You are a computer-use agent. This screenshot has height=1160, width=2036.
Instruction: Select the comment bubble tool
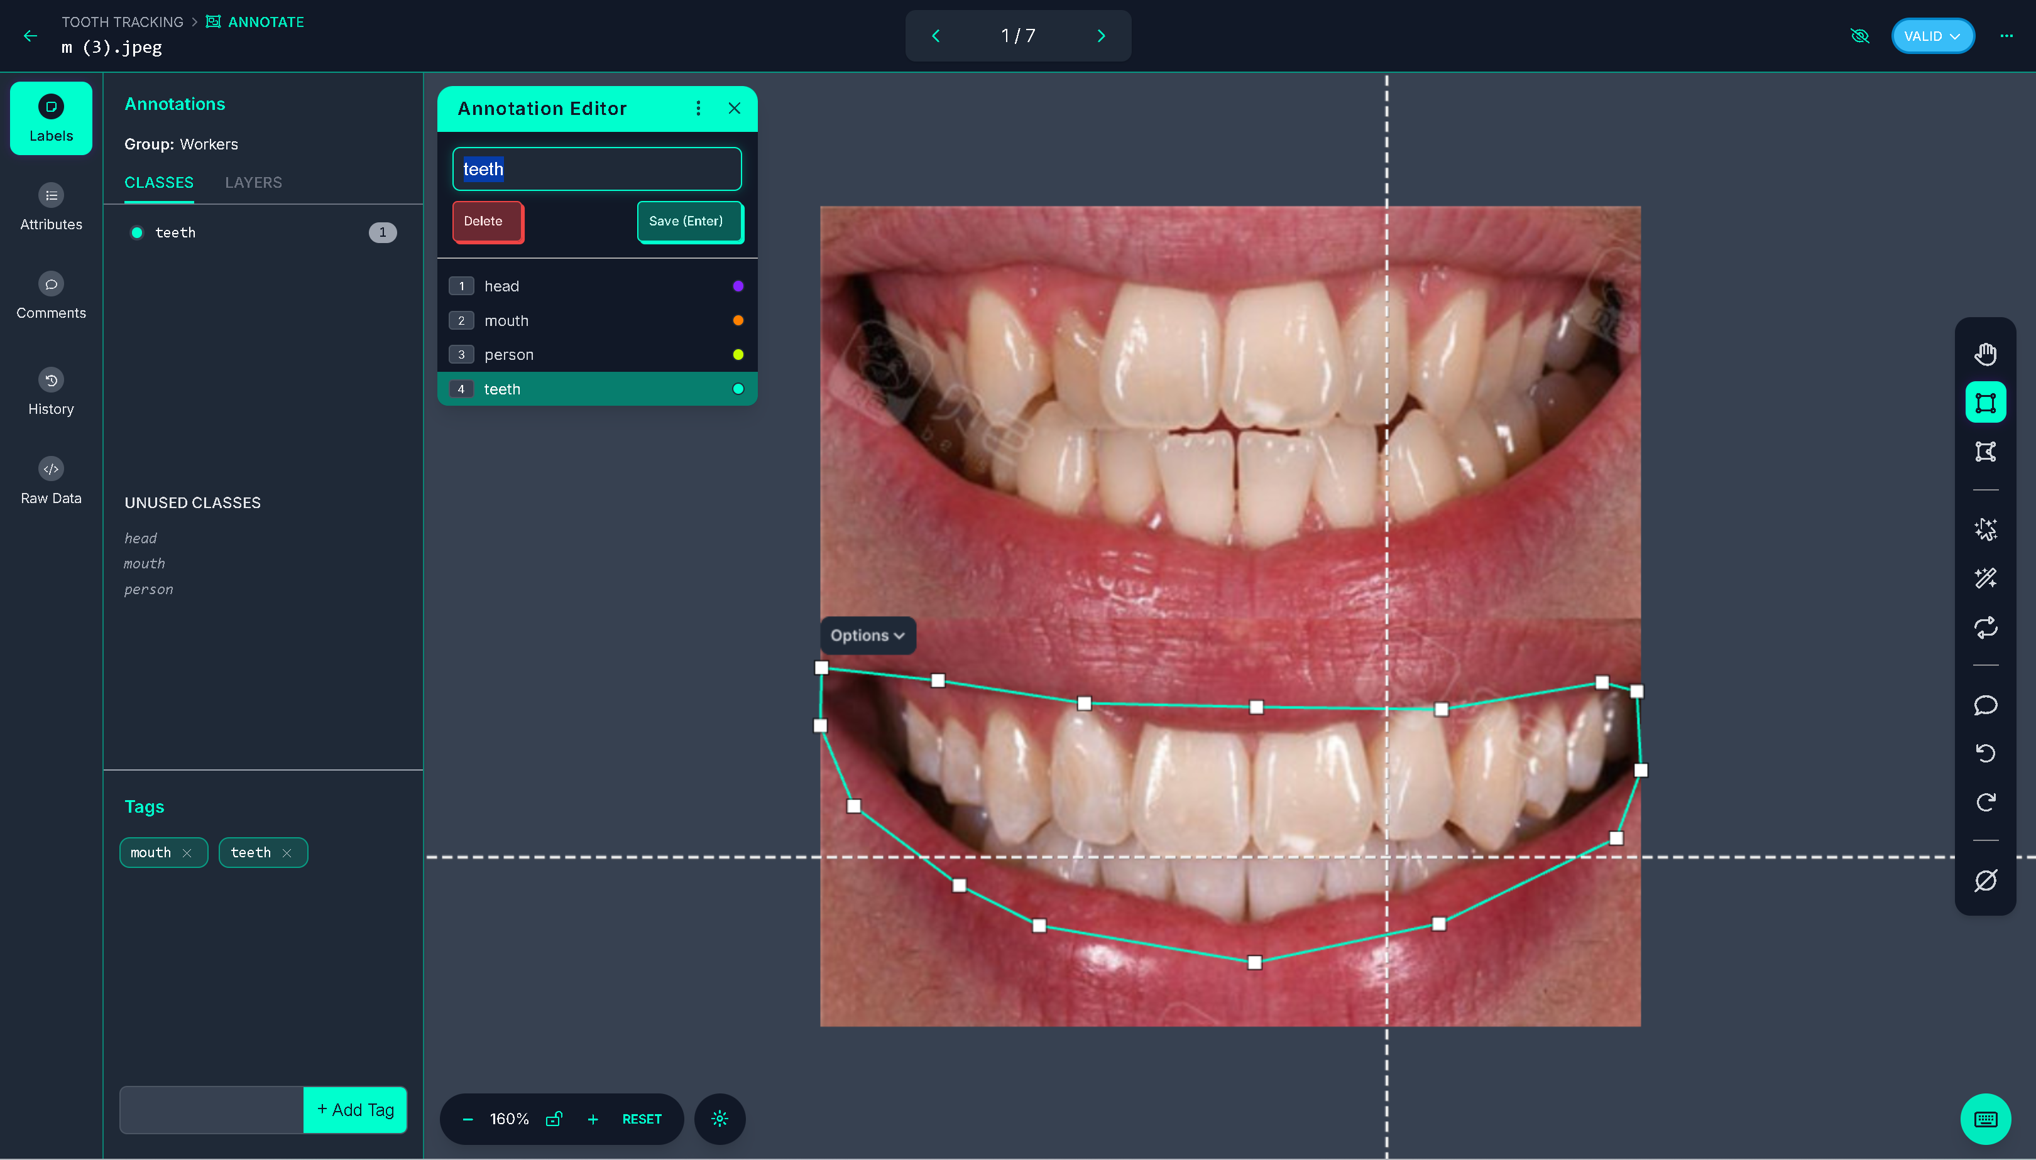(x=1985, y=705)
